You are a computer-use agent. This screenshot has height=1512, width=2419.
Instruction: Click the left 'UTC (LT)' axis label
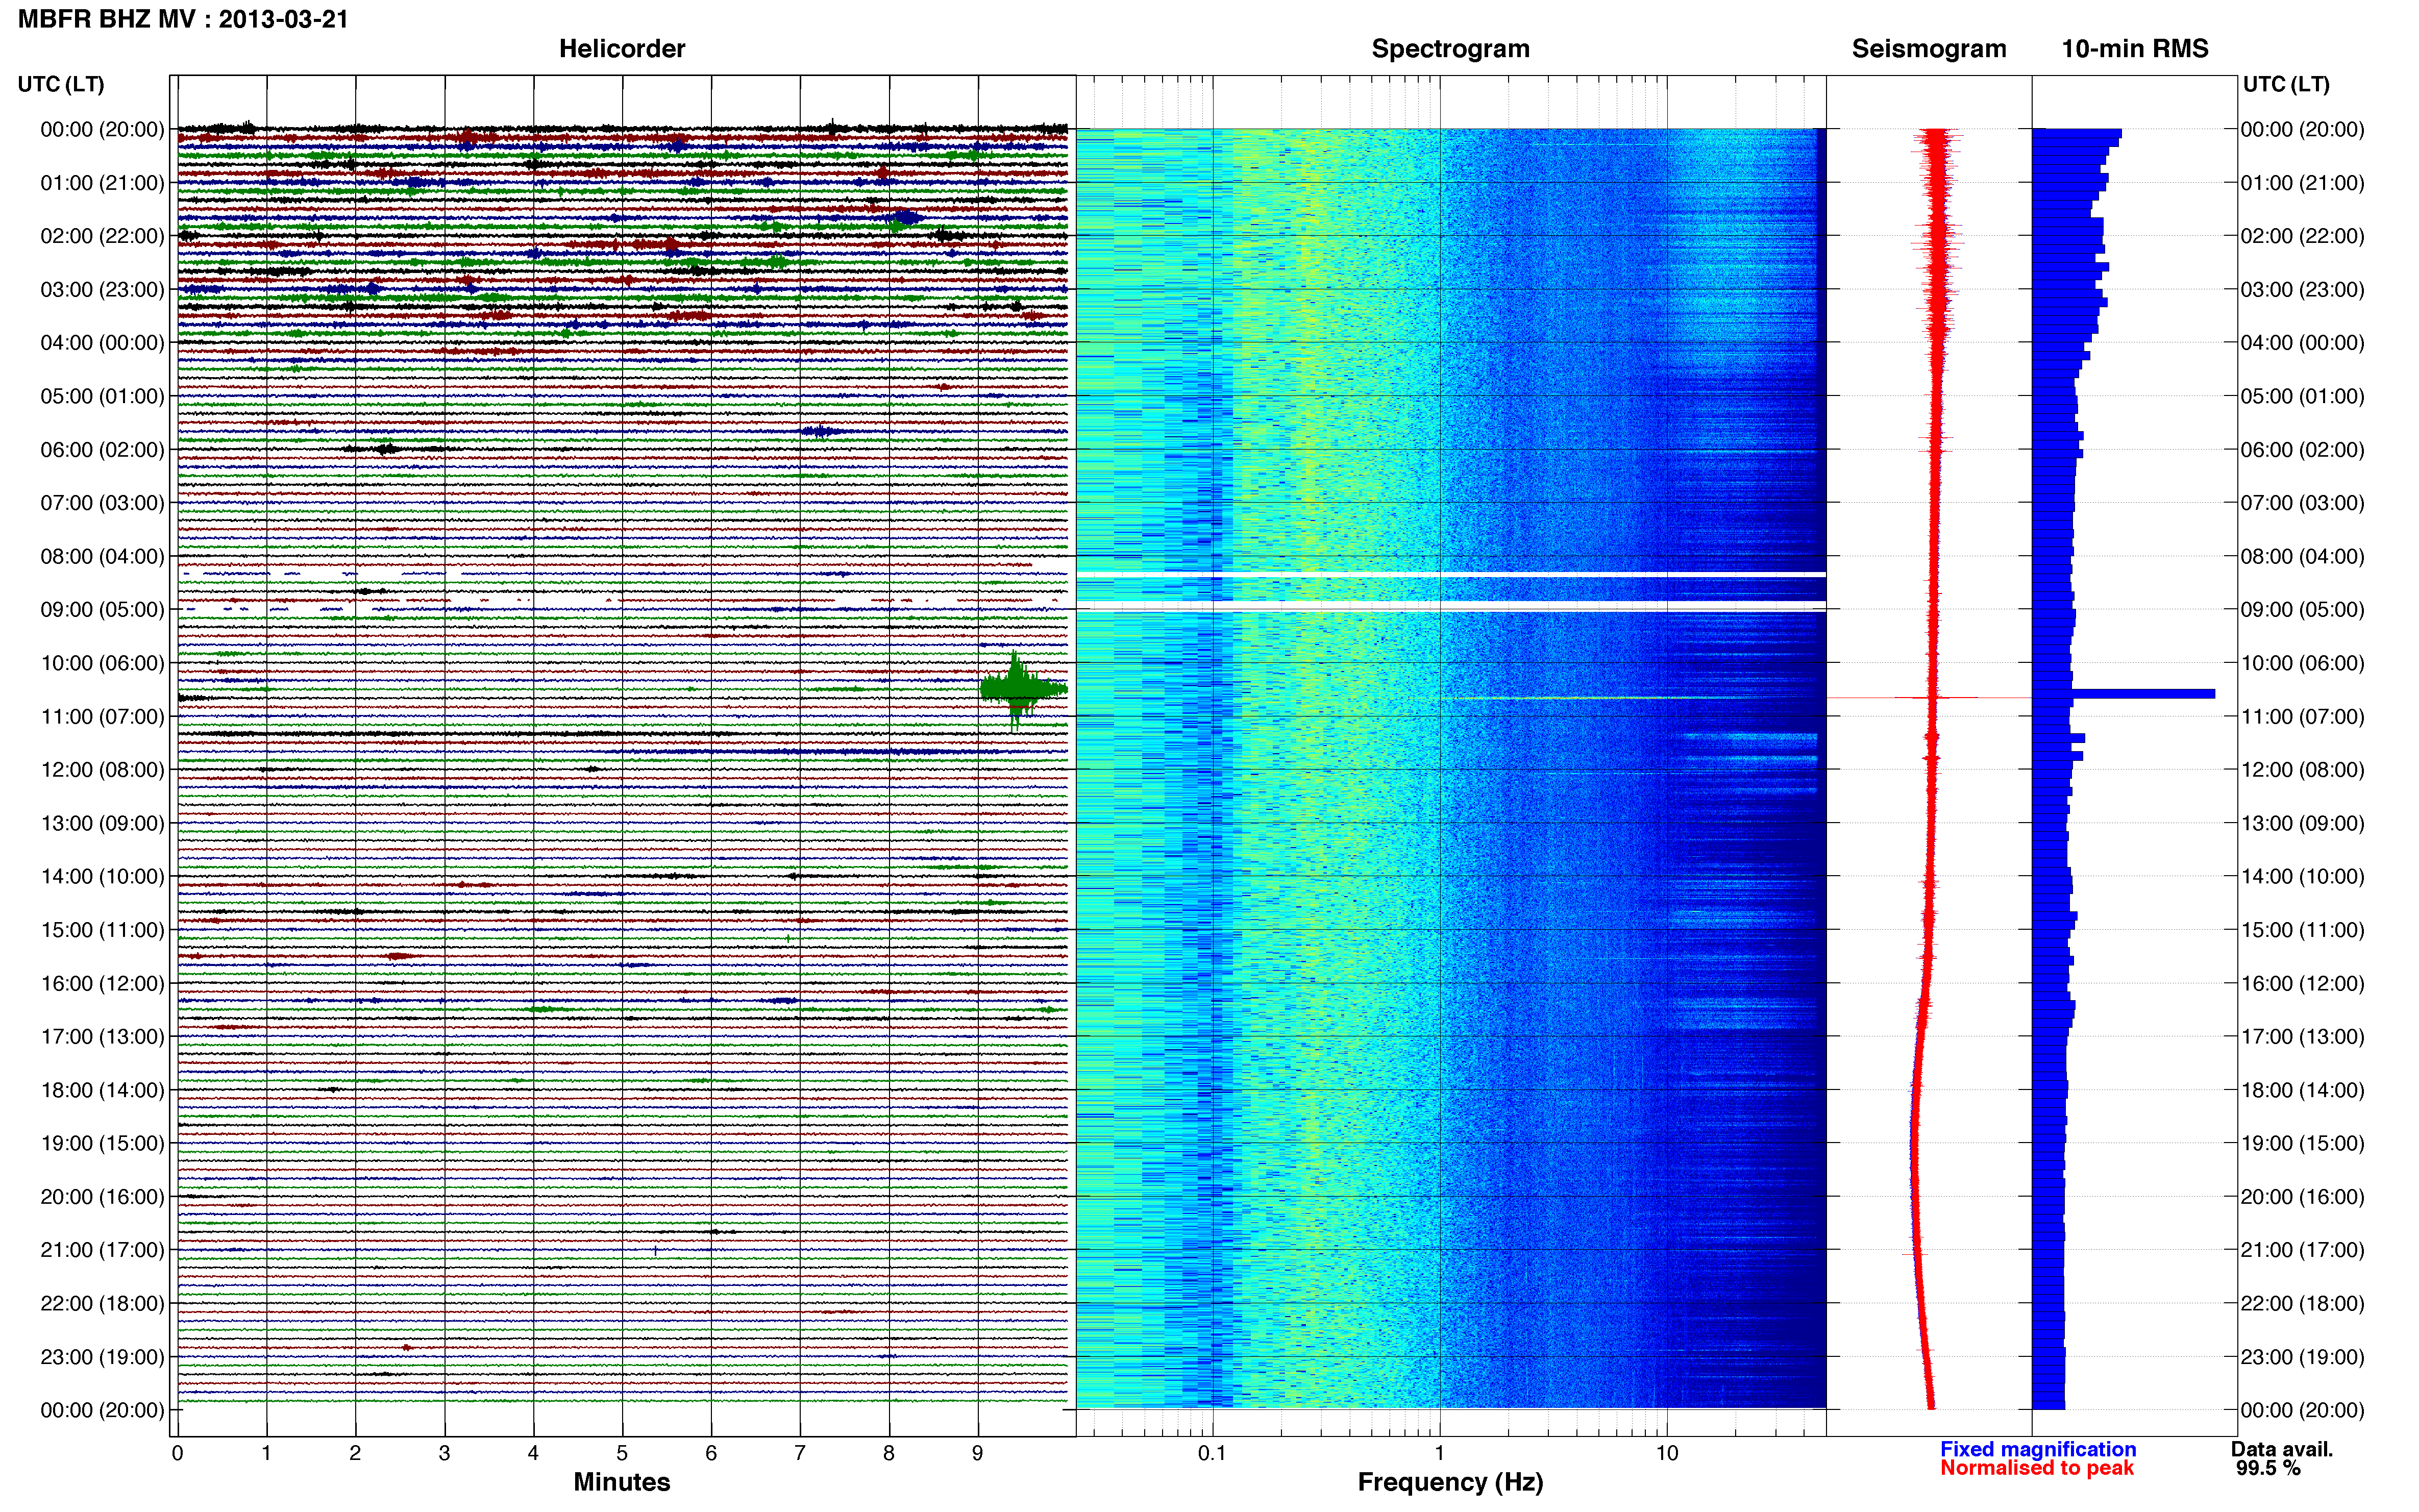click(61, 84)
